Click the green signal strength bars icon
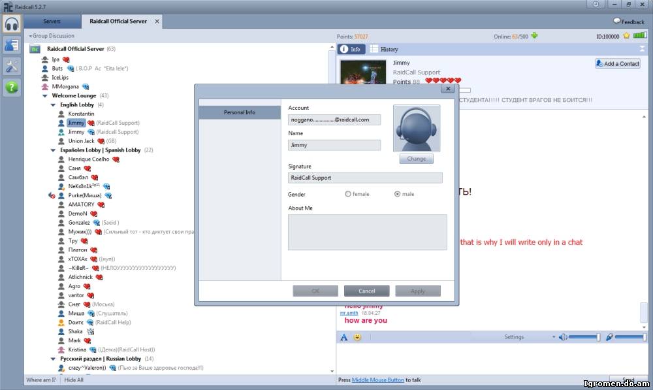The height and width of the screenshot is (390, 653). point(640,35)
